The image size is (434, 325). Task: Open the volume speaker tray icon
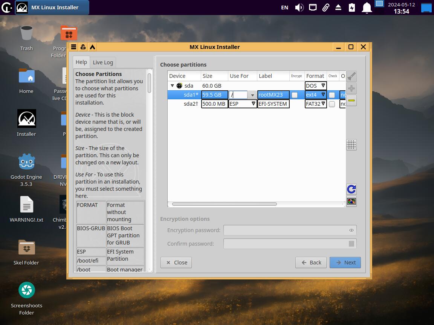click(299, 8)
